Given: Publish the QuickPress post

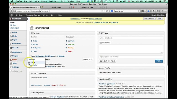Looking at the screenshot, I should 159,61.
